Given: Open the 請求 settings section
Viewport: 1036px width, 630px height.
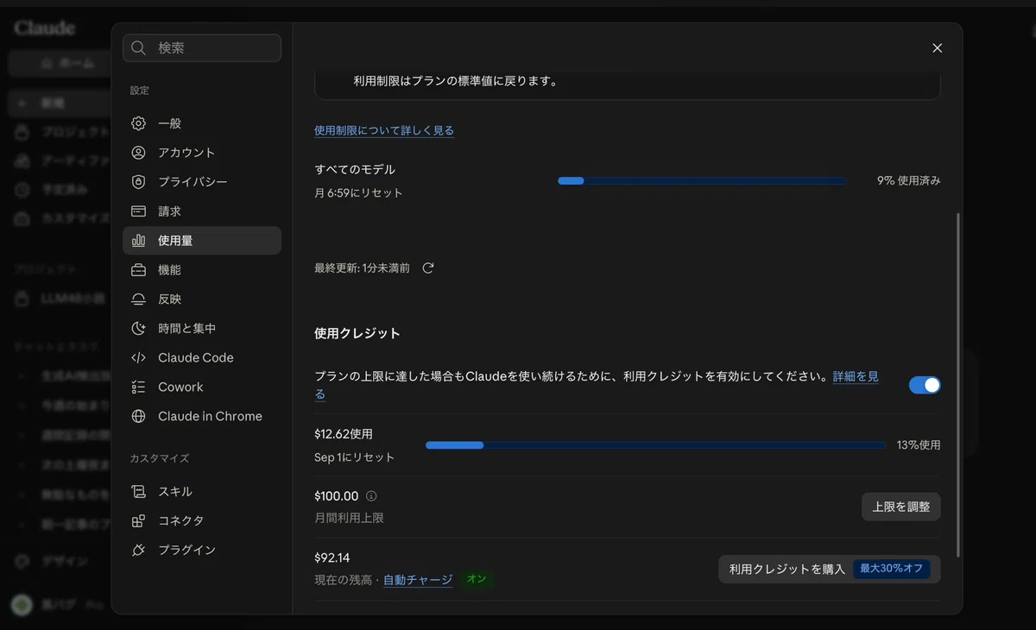Looking at the screenshot, I should pos(202,211).
